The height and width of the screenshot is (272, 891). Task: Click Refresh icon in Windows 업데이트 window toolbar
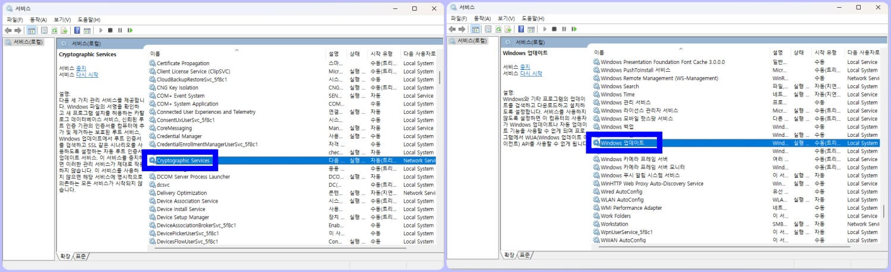pyautogui.click(x=499, y=29)
